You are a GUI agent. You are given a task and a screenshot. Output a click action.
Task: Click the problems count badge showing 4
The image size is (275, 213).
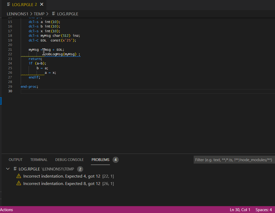116,160
